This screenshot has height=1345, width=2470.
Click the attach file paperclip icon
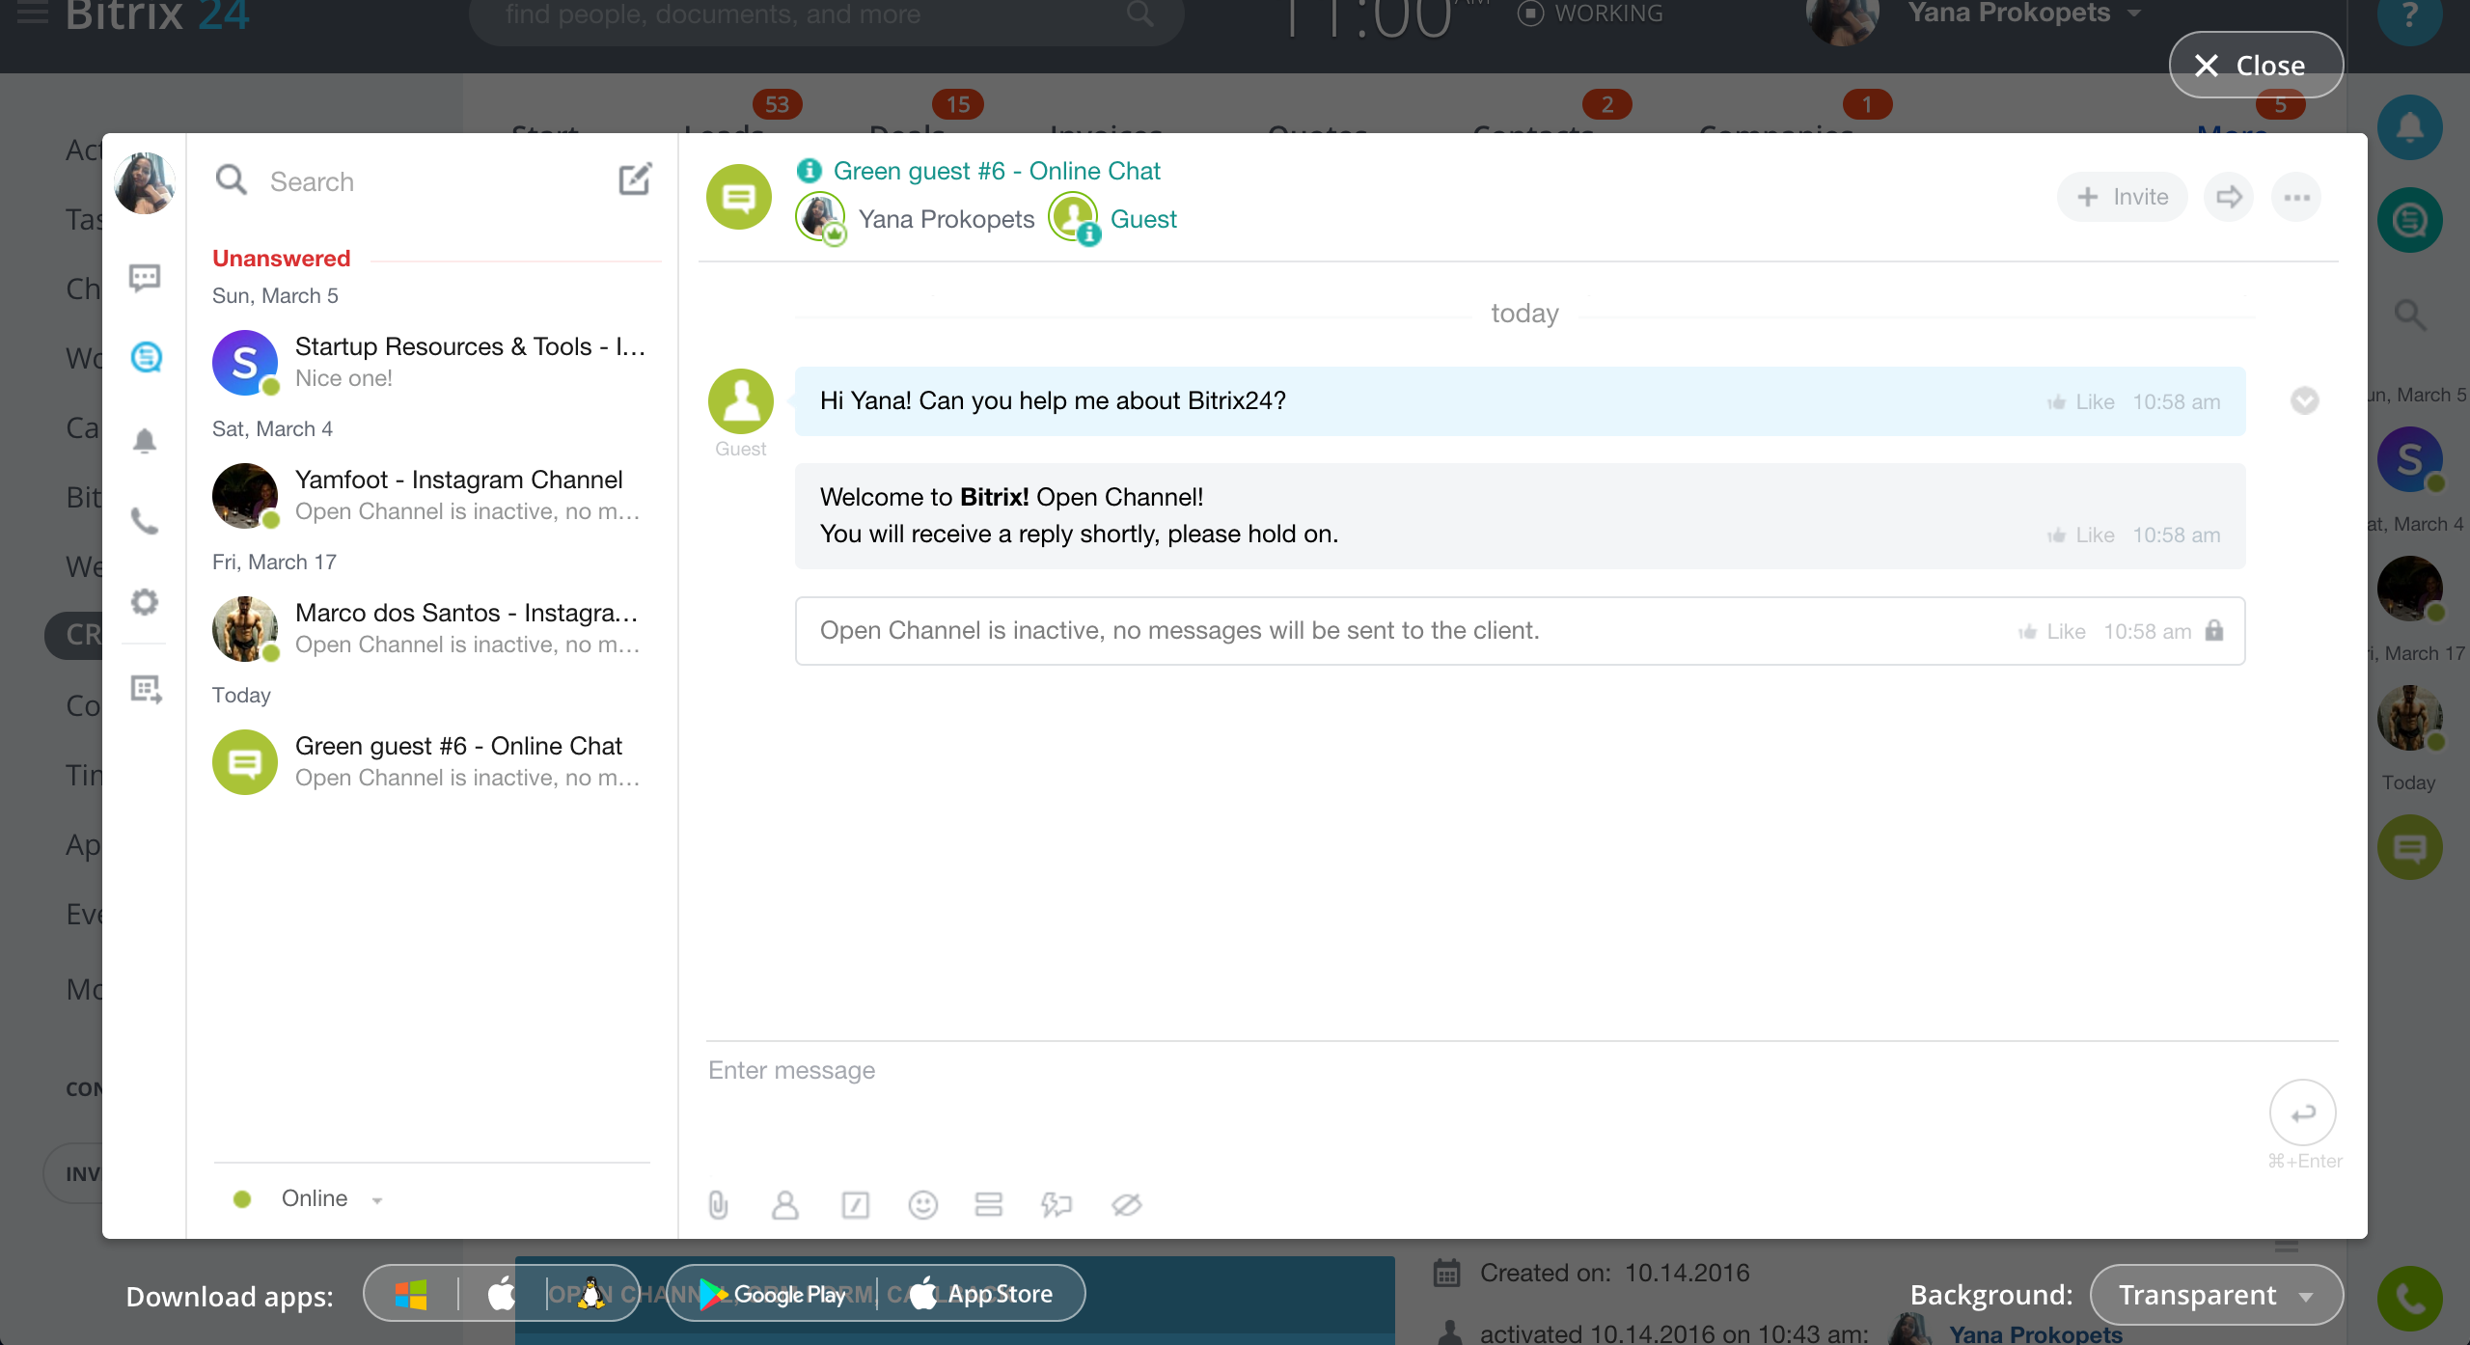tap(718, 1204)
